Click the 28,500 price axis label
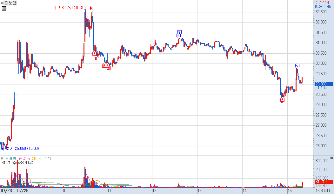This screenshot has width=334, height=194. tap(321, 94)
